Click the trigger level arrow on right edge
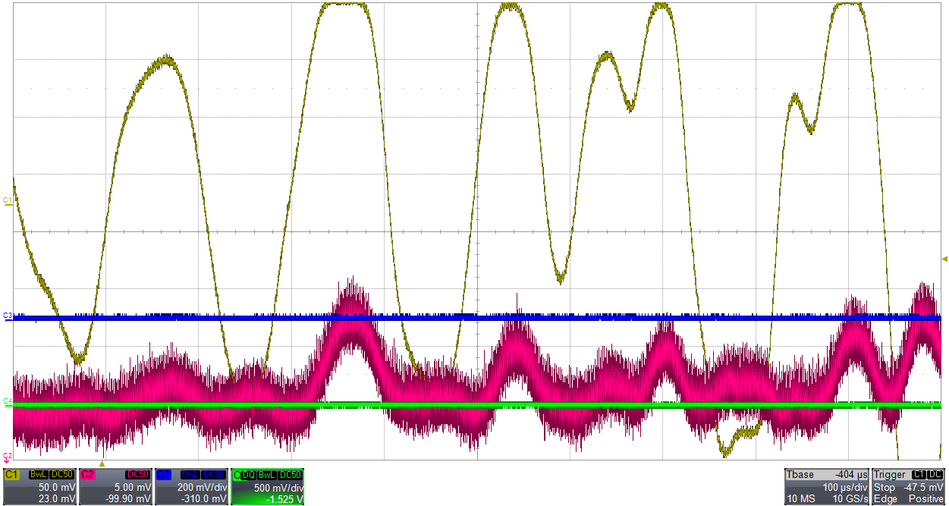949x506 pixels. click(x=944, y=259)
